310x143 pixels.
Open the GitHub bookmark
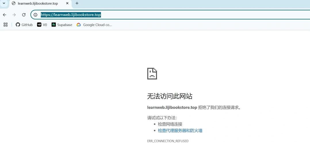click(24, 25)
